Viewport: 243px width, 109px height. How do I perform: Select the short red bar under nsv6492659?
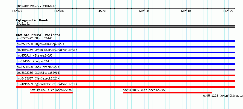51,93
